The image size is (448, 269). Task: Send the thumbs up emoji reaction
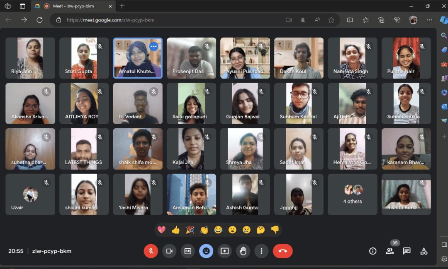click(175, 230)
